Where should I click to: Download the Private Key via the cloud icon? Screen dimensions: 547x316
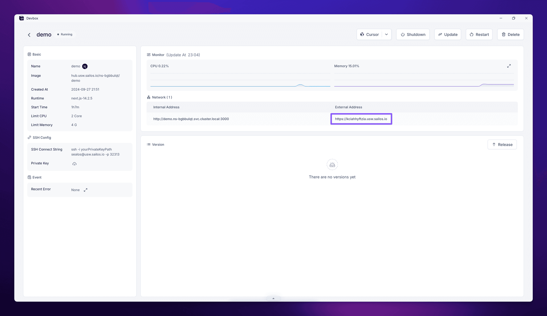pyautogui.click(x=74, y=164)
